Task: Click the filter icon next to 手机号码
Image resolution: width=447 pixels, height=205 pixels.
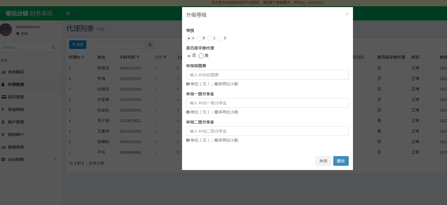Action: point(138,57)
